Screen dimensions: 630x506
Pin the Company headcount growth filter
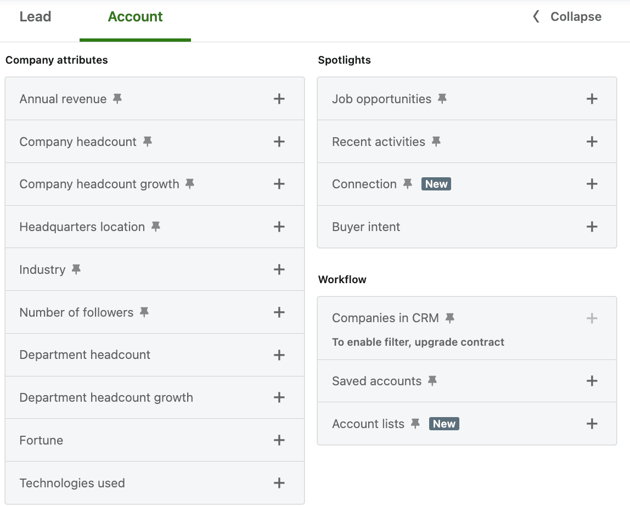point(189,184)
